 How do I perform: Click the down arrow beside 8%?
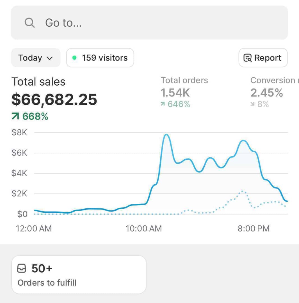pyautogui.click(x=252, y=104)
